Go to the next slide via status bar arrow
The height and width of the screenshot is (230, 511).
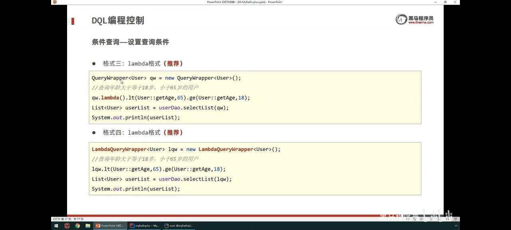point(421,219)
